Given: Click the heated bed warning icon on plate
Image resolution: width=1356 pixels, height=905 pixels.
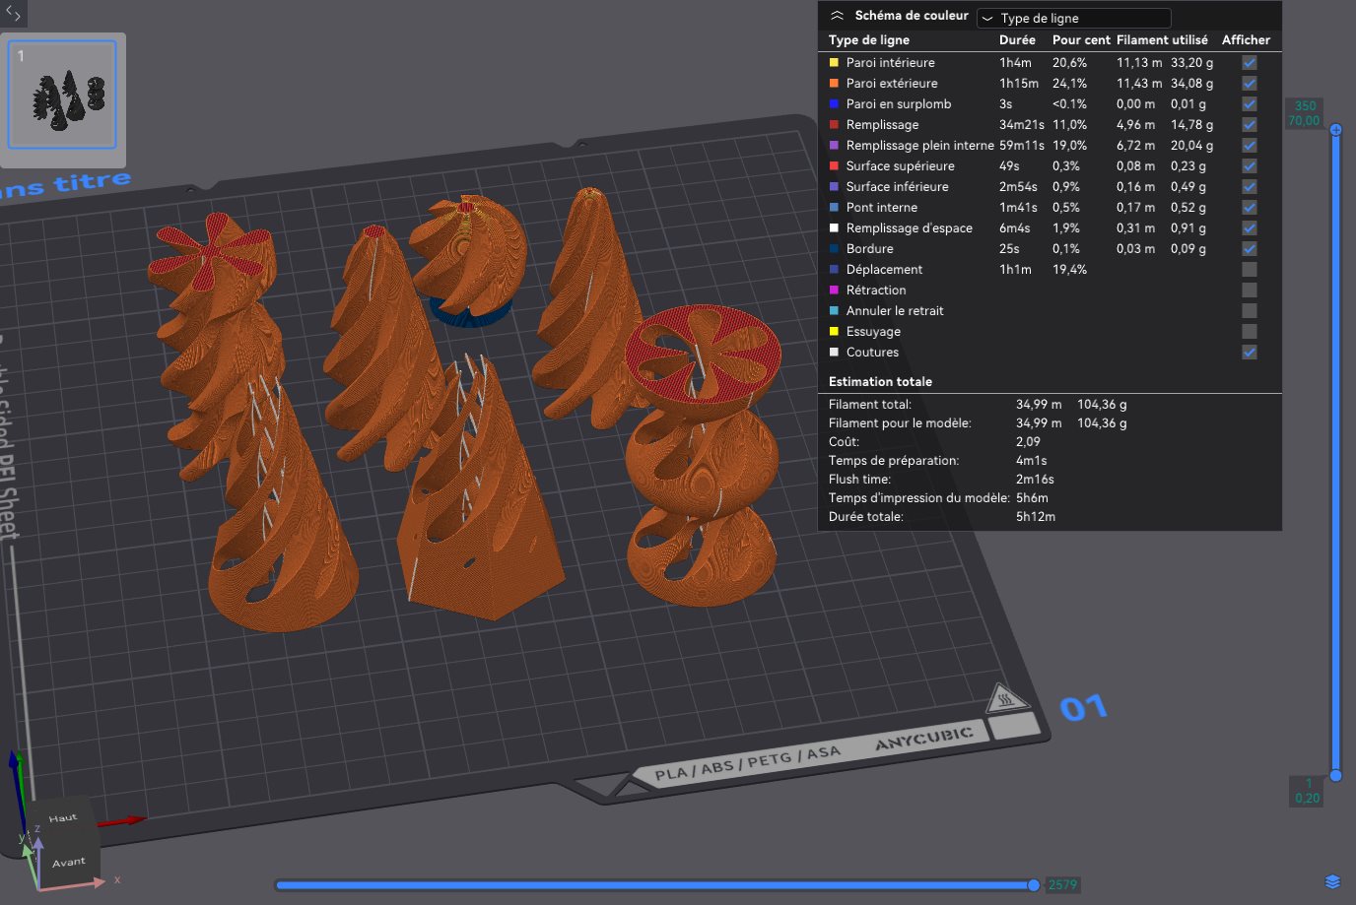Looking at the screenshot, I should coord(1007,699).
